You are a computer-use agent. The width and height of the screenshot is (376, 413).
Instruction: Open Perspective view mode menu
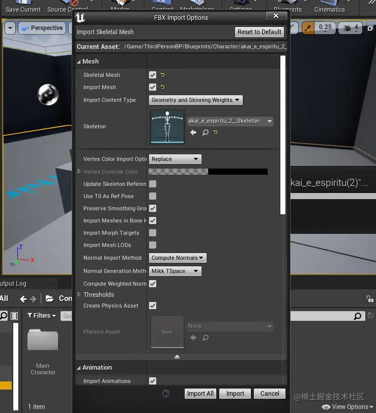42,28
